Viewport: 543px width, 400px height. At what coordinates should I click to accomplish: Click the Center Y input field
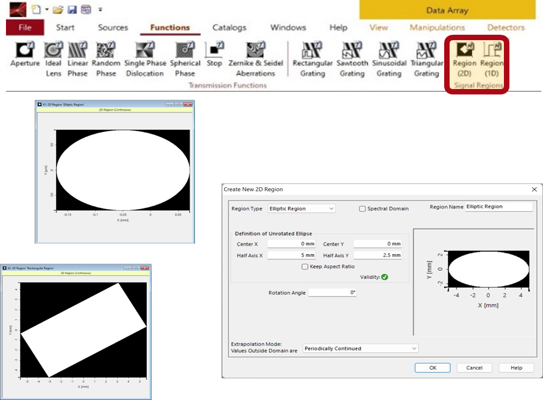pos(377,244)
